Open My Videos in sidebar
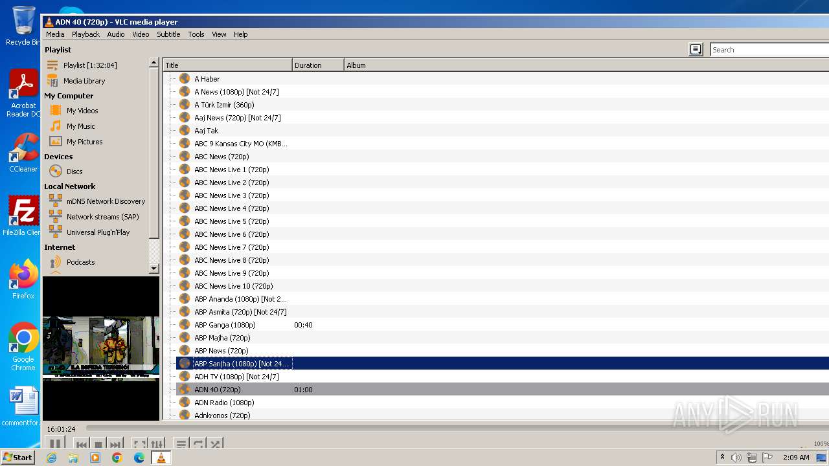The width and height of the screenshot is (829, 466). tap(82, 111)
